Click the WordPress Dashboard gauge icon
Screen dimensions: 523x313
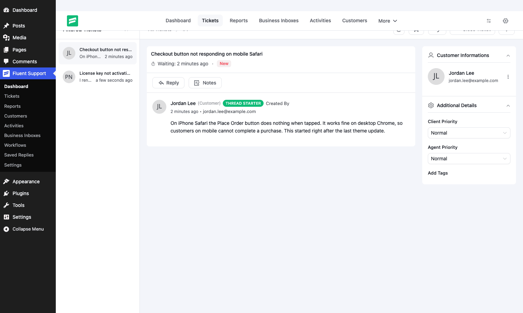point(6,10)
